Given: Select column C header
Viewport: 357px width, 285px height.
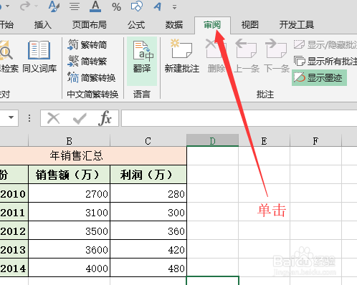Looking at the screenshot, I should [148, 141].
